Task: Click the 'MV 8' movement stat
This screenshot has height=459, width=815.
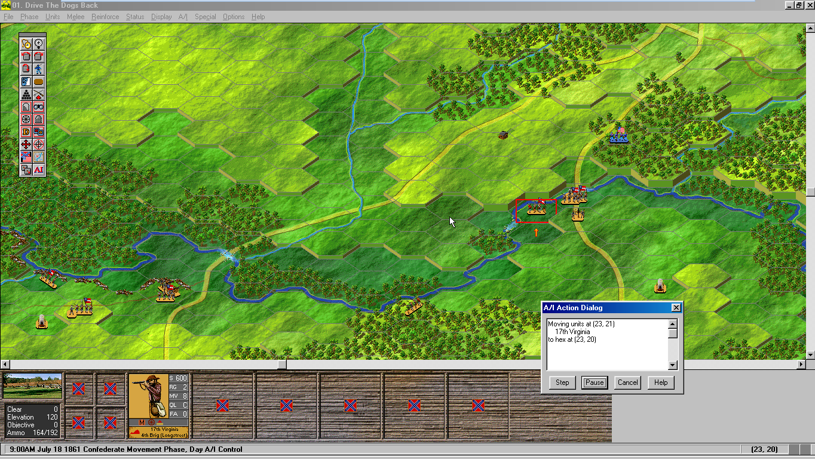Action: click(179, 396)
